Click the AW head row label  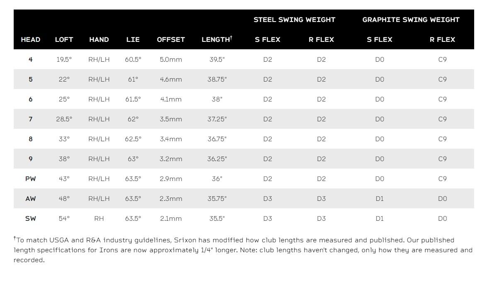(x=30, y=199)
